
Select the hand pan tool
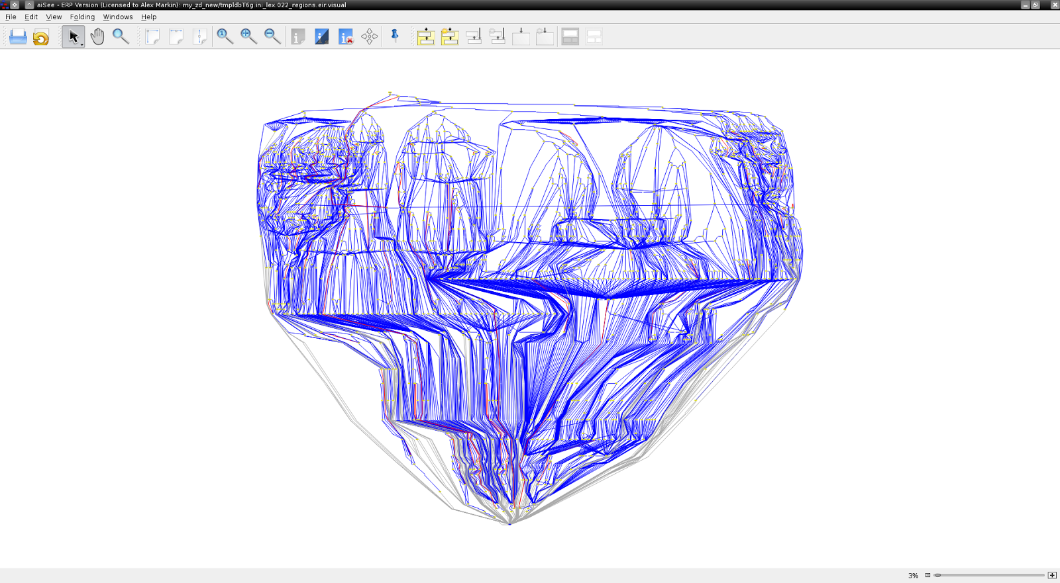(97, 36)
